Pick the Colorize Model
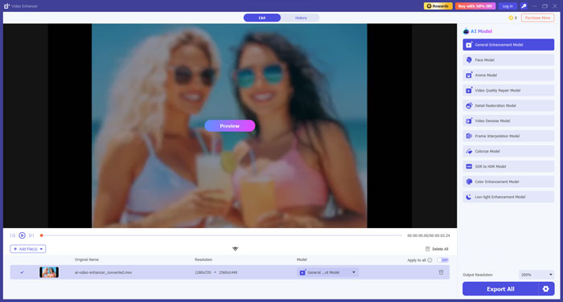This screenshot has width=563, height=302. 508,151
